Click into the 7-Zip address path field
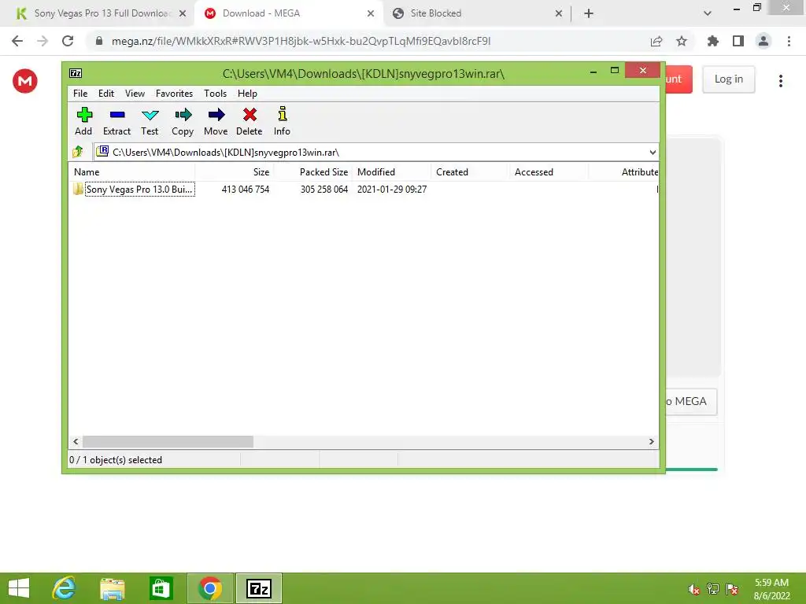Screen dimensions: 806x604 375,153
